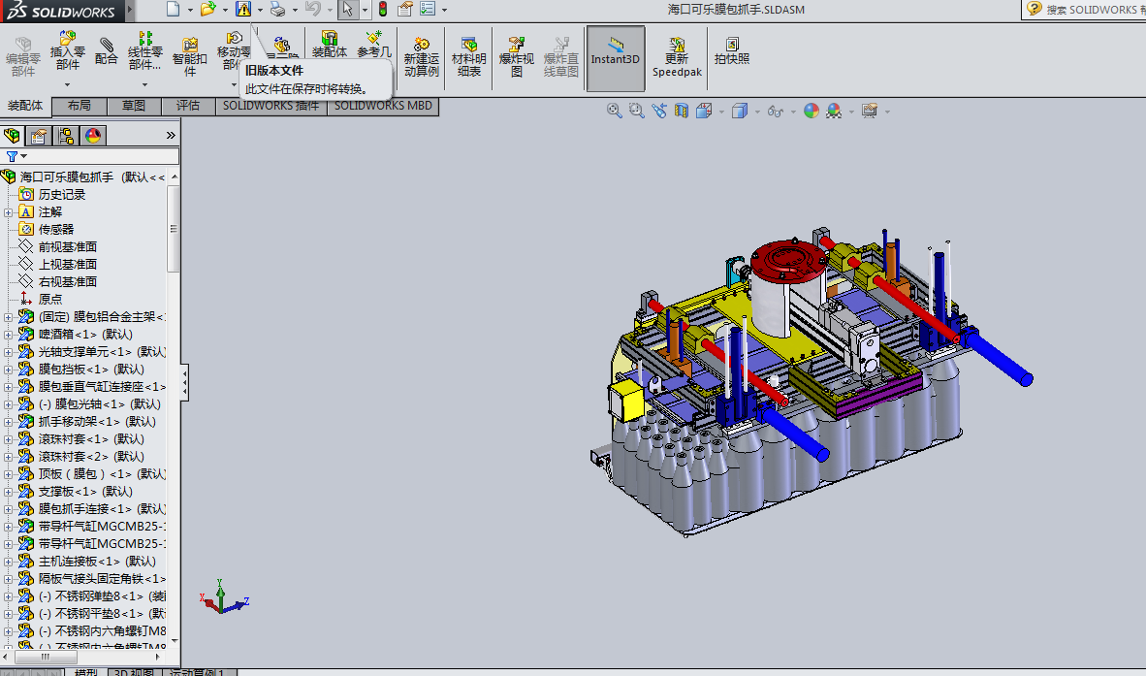Click the Zoom to Fit magnifier icon

pyautogui.click(x=614, y=112)
